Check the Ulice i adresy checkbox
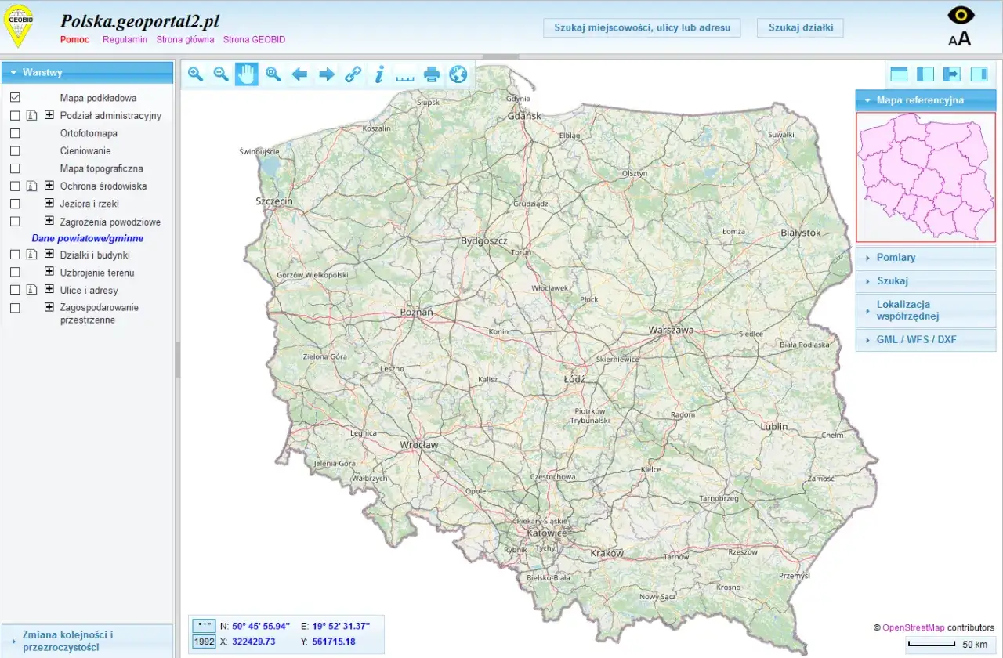 click(15, 290)
